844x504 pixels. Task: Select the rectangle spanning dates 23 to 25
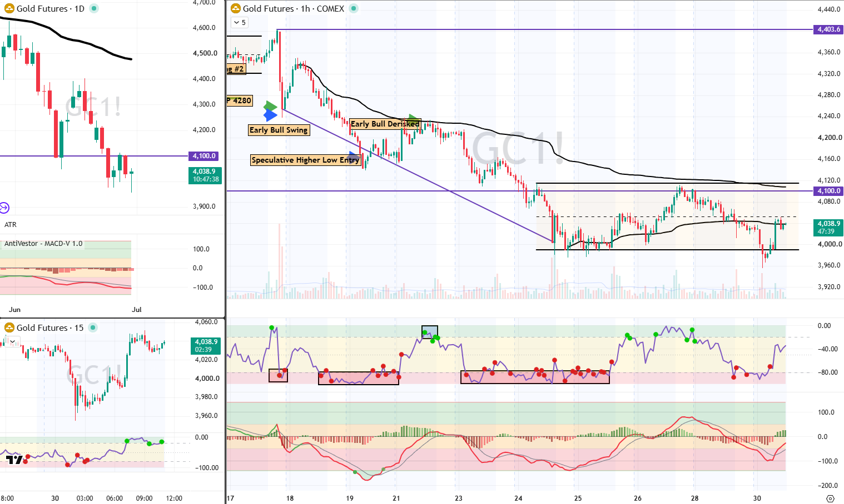[x=535, y=377]
